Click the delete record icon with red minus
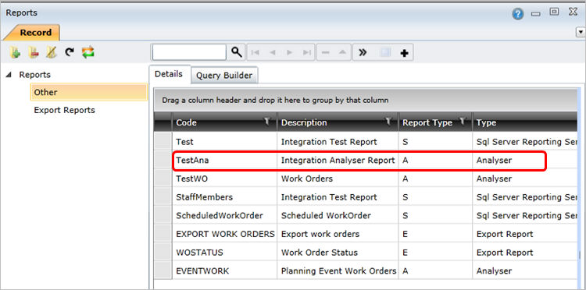This screenshot has height=290, width=586. (34, 52)
